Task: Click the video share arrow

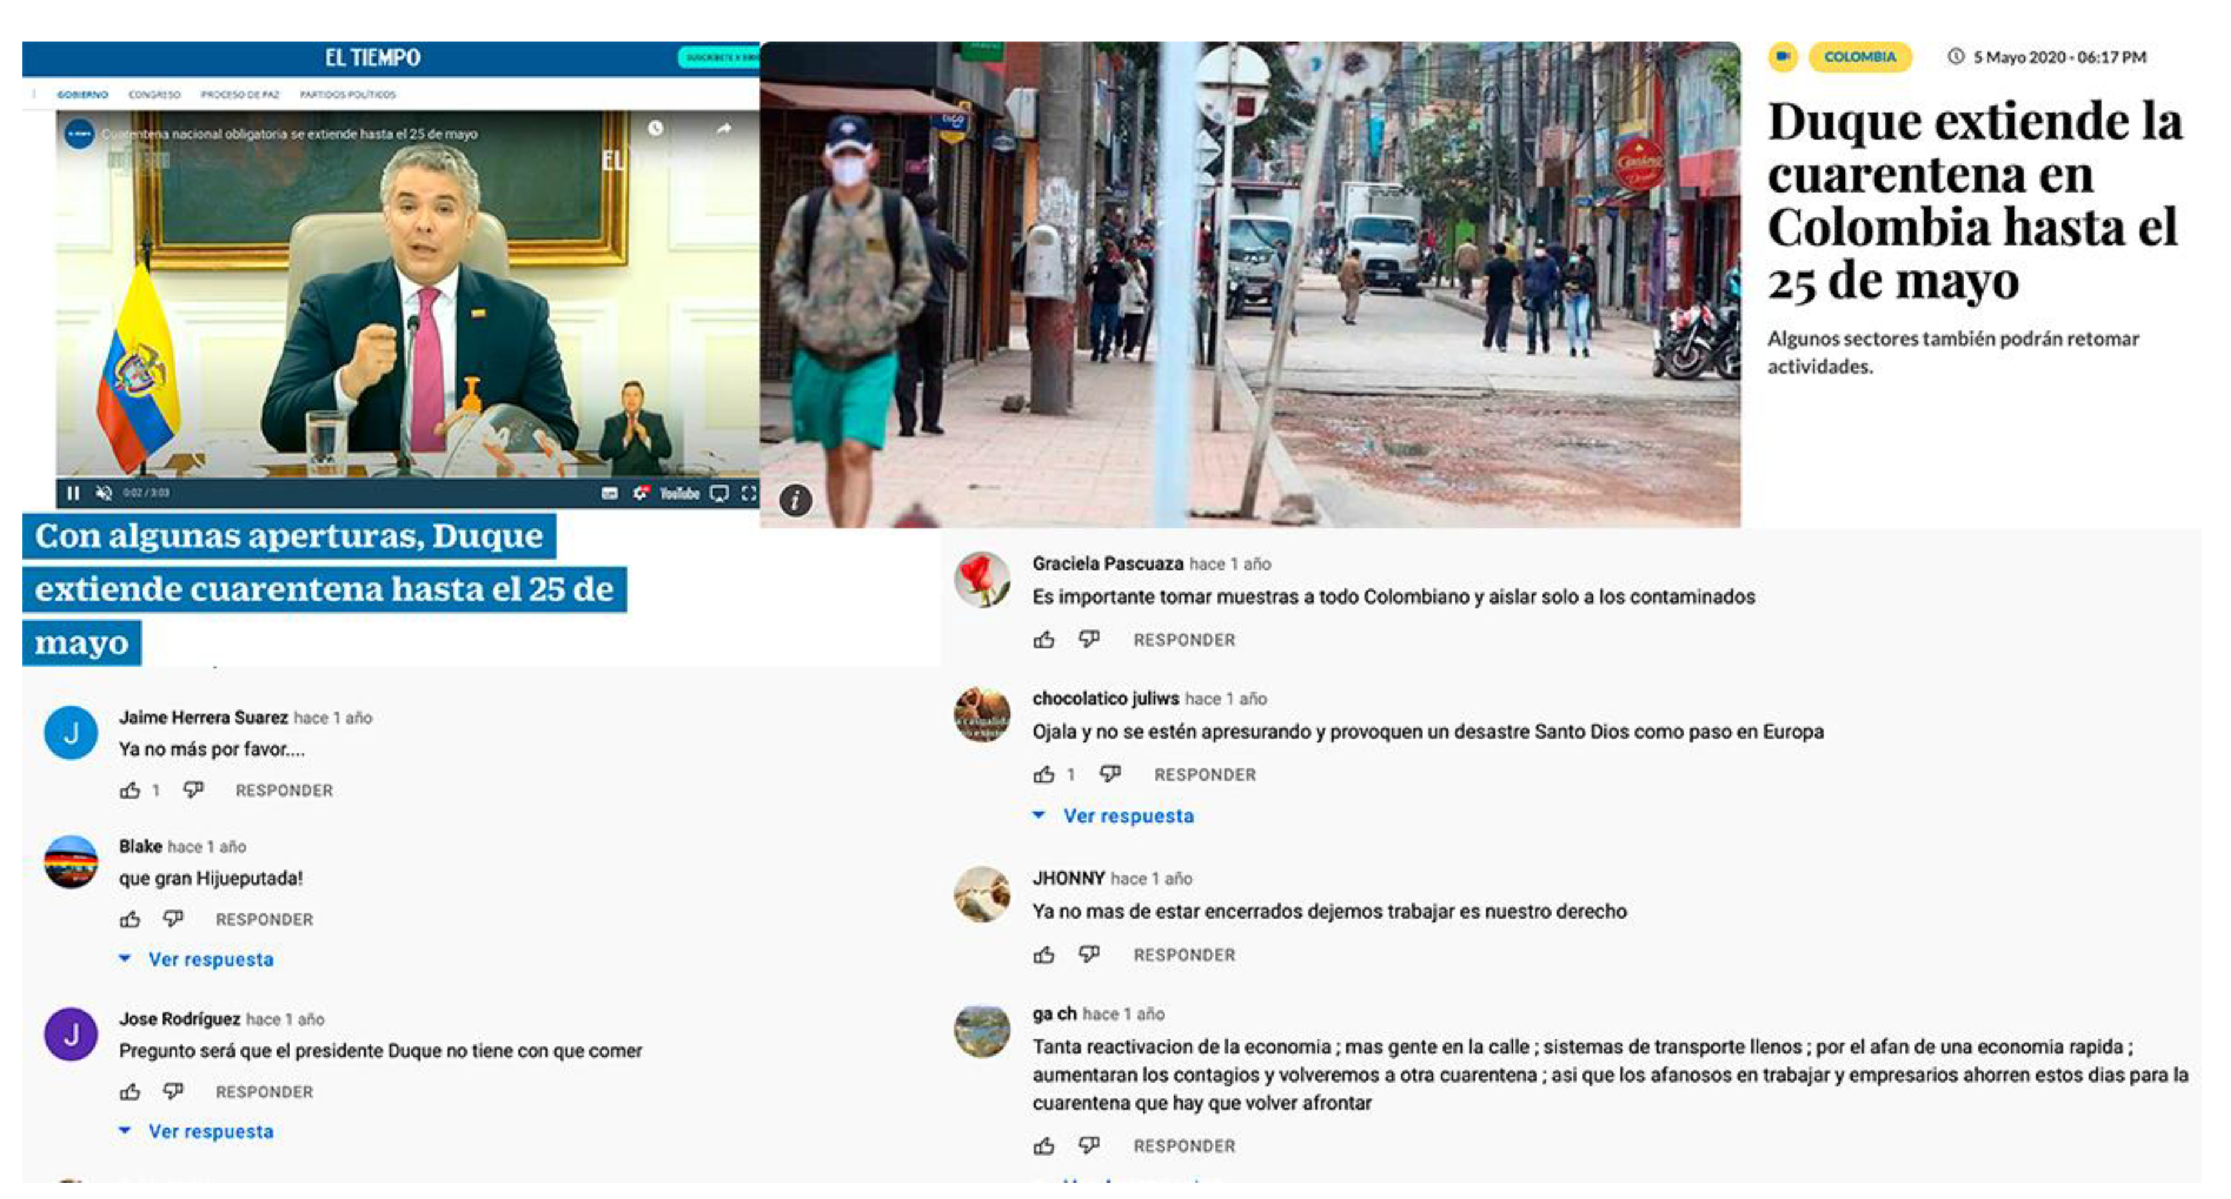Action: (x=724, y=129)
